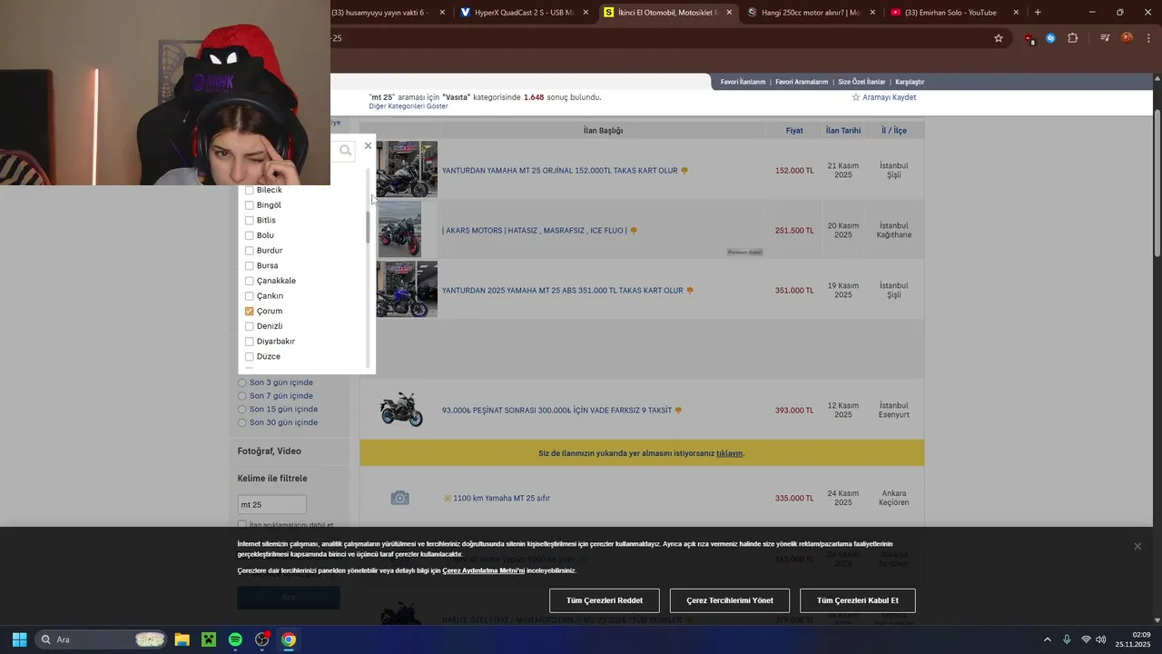Image resolution: width=1162 pixels, height=654 pixels.
Task: Check the Çanakkale city checkbox
Action: (x=249, y=281)
